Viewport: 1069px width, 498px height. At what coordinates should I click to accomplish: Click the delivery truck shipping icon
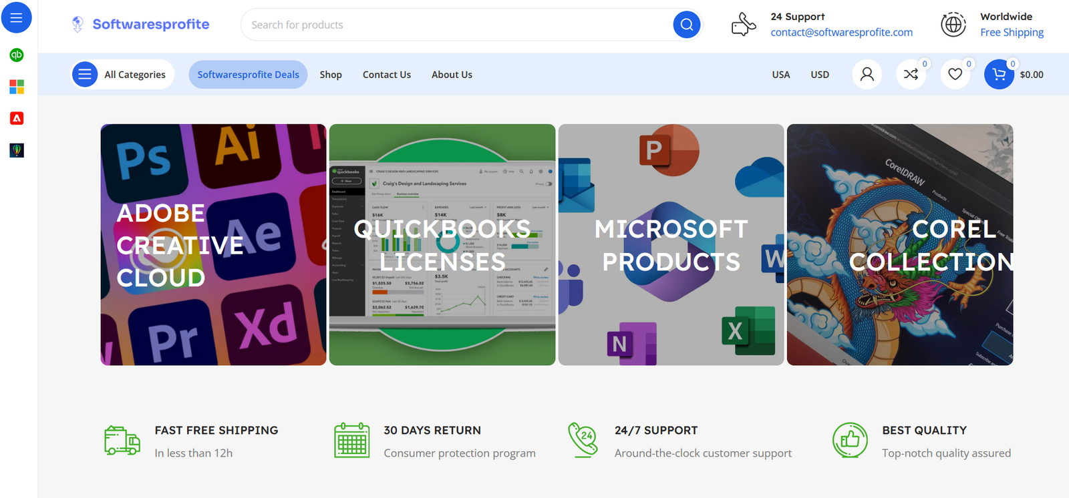click(122, 441)
